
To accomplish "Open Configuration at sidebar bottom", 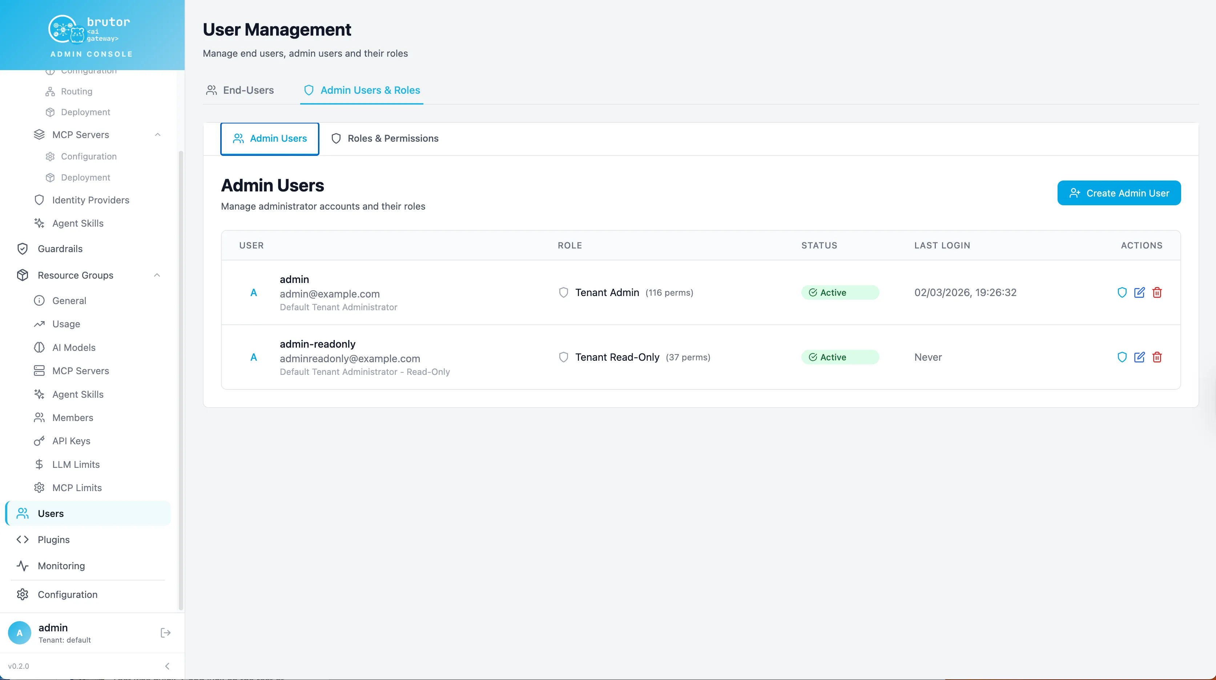I will (x=57, y=595).
